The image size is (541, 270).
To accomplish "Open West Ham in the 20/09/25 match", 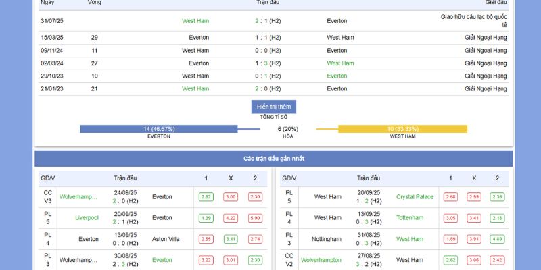I will tap(328, 197).
